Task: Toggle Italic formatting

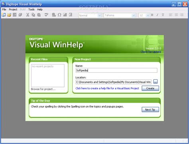Action: [x=157, y=15]
